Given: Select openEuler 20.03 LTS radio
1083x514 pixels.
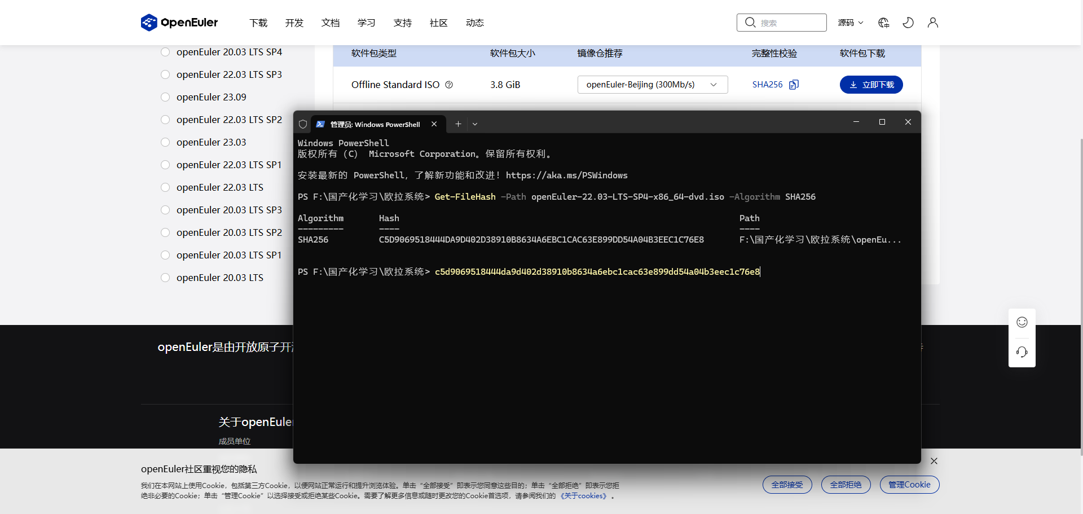Looking at the screenshot, I should [x=165, y=278].
